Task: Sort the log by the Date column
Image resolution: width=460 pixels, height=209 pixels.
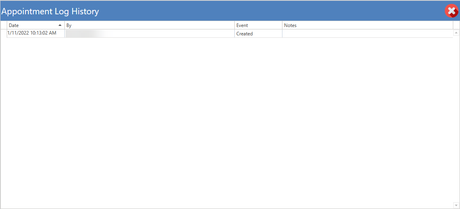Action: (x=35, y=25)
